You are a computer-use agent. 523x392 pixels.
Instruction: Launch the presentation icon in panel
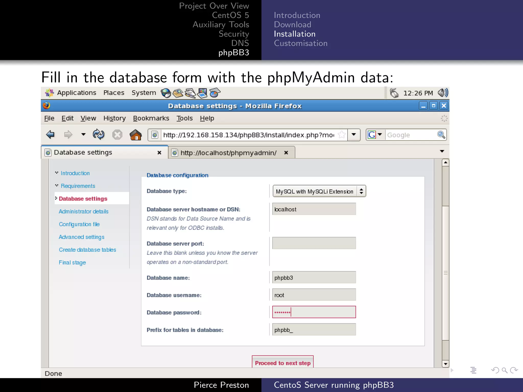(x=203, y=93)
